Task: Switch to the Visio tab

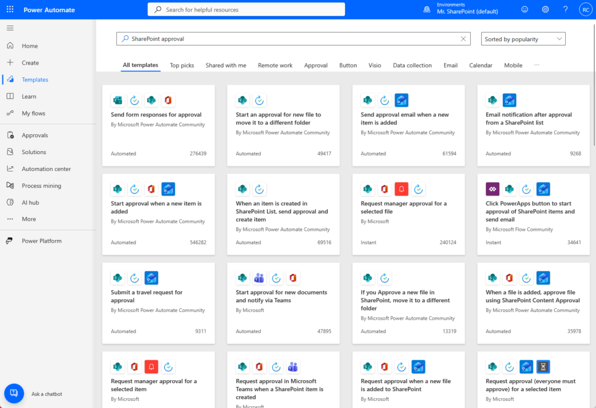Action: pyautogui.click(x=374, y=65)
